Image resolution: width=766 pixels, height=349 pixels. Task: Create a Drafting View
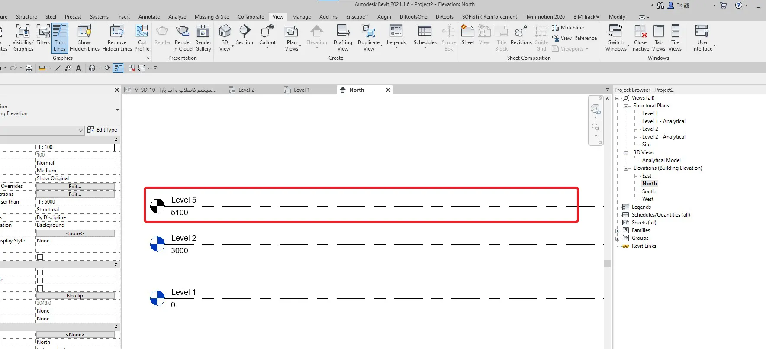[343, 38]
